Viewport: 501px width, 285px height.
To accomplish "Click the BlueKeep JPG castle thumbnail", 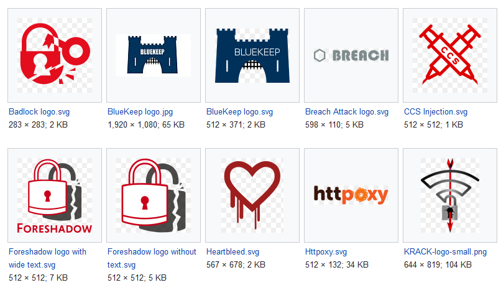I will coord(154,55).
